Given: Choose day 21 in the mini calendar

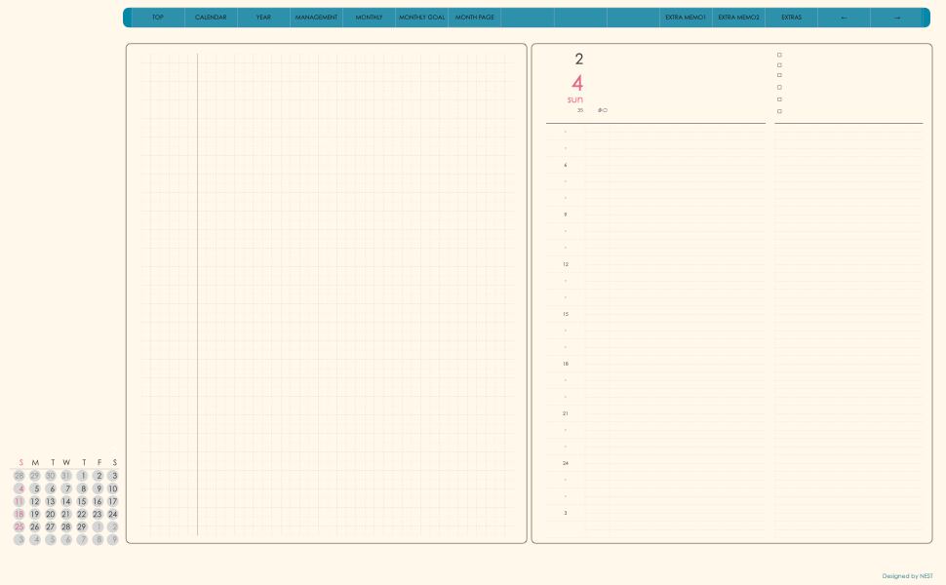Looking at the screenshot, I should point(66,514).
